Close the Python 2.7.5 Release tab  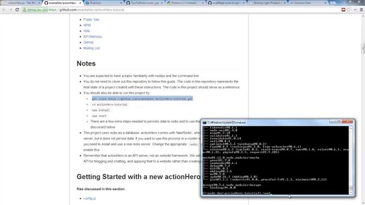[202, 3]
